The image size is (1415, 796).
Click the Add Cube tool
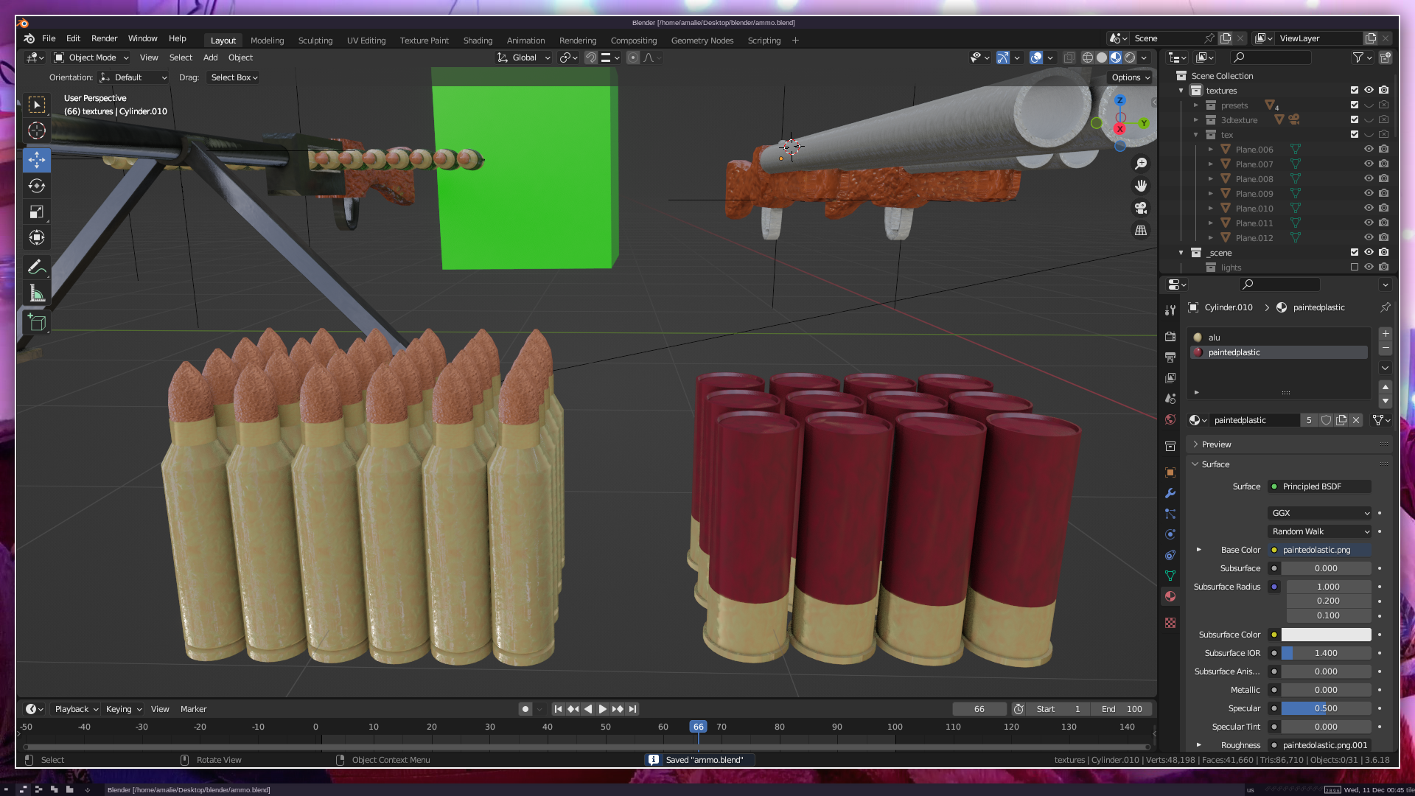point(37,322)
